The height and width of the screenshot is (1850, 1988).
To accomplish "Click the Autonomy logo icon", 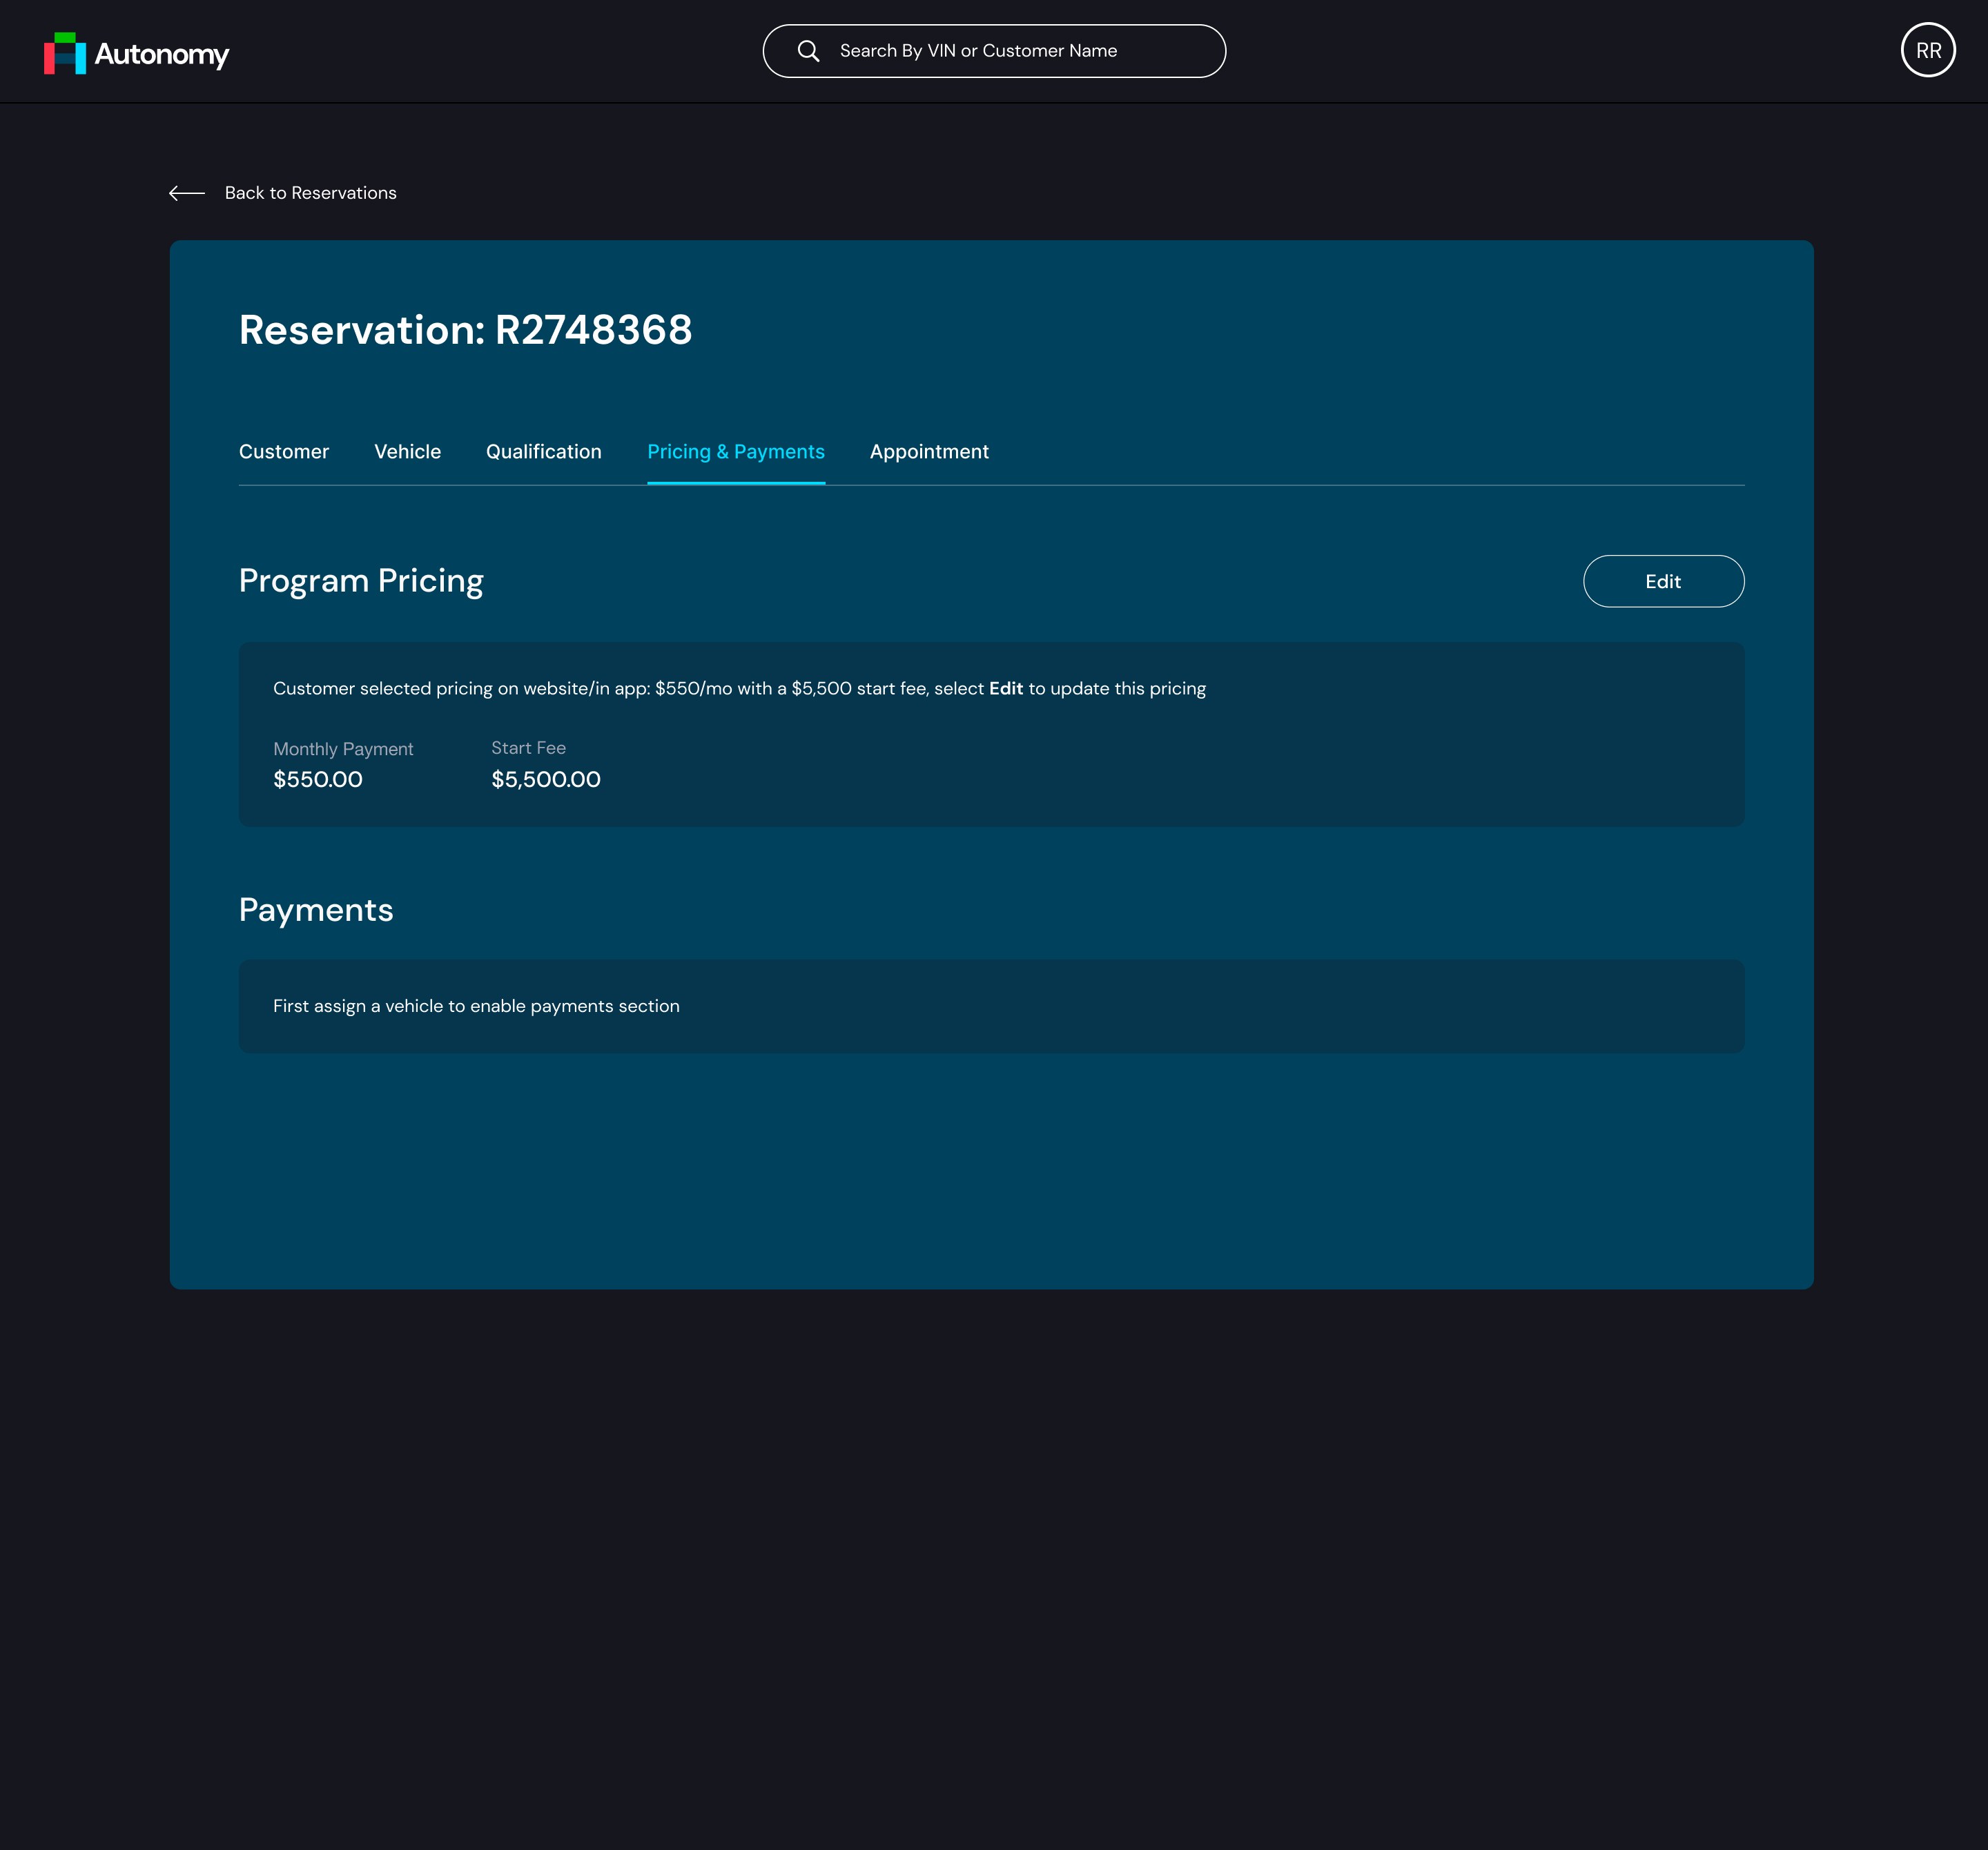I will (65, 53).
